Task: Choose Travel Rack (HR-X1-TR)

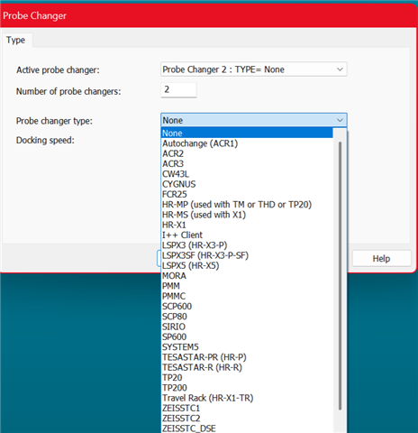Action: [x=247, y=398]
